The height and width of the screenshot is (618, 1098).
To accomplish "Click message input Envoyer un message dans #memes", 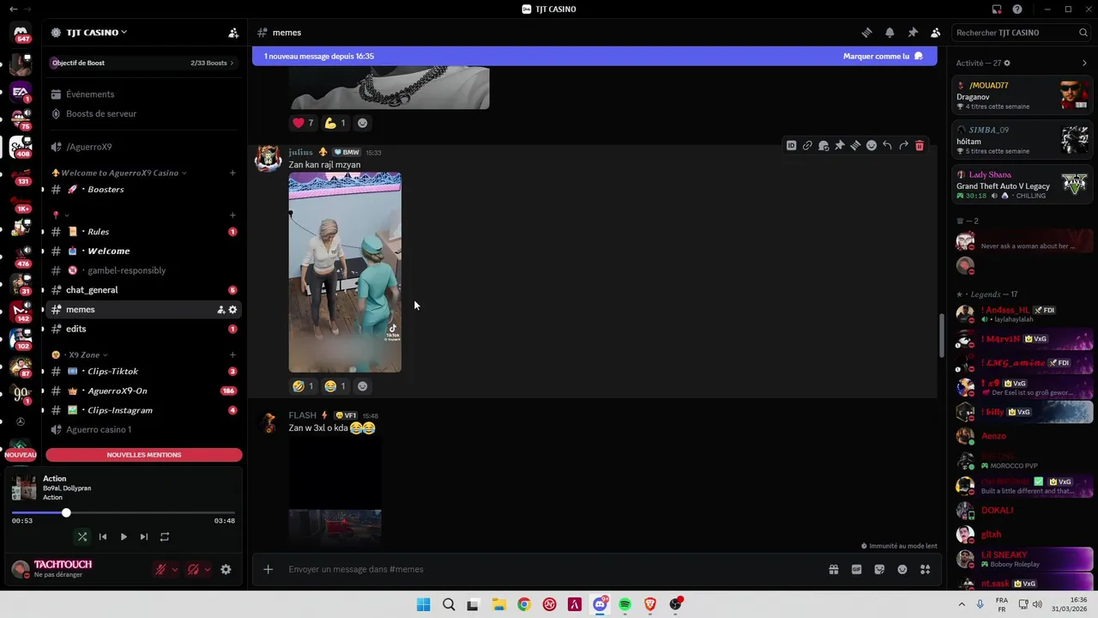I will point(549,569).
